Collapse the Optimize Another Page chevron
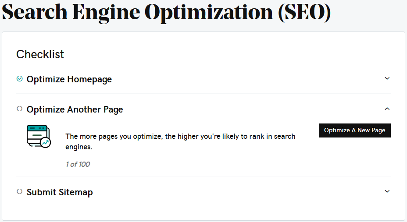407x222 pixels. coord(387,109)
